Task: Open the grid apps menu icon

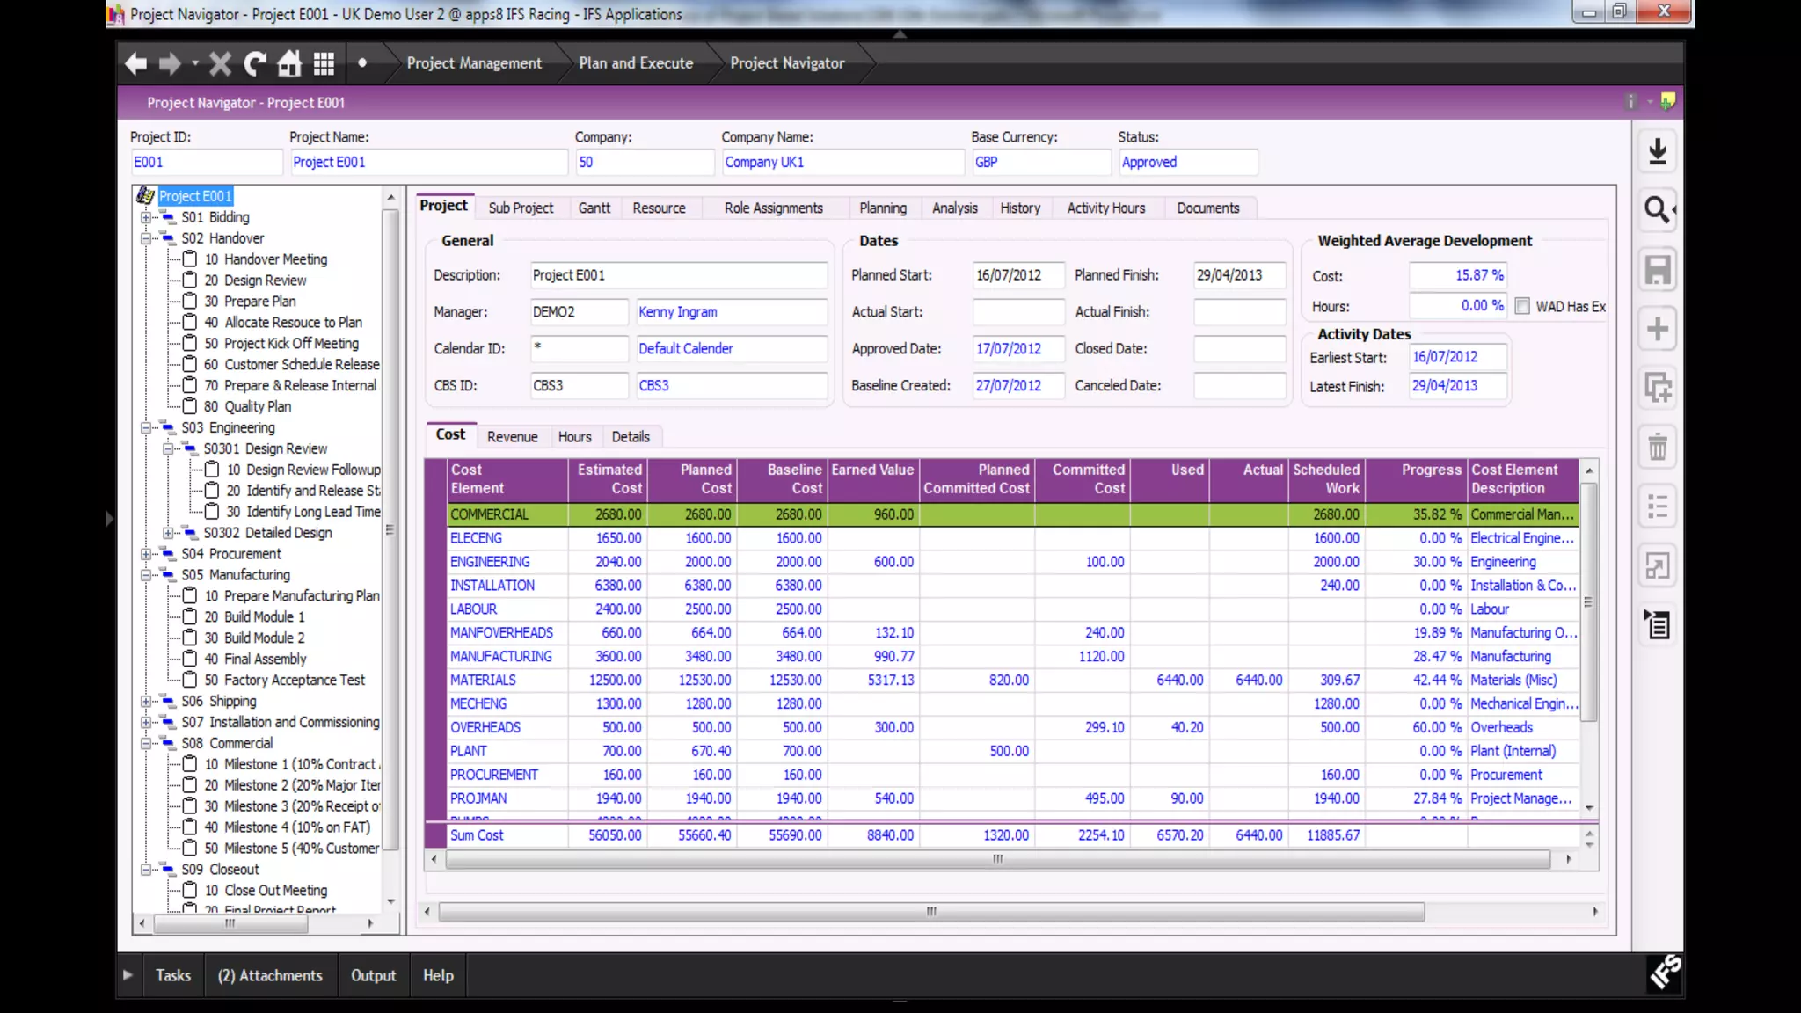Action: (x=324, y=63)
